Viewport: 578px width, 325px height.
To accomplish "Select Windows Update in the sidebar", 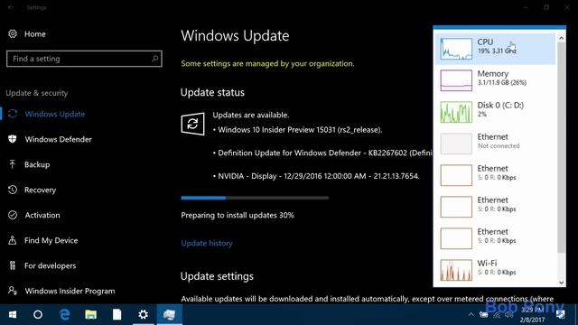I will coord(55,114).
